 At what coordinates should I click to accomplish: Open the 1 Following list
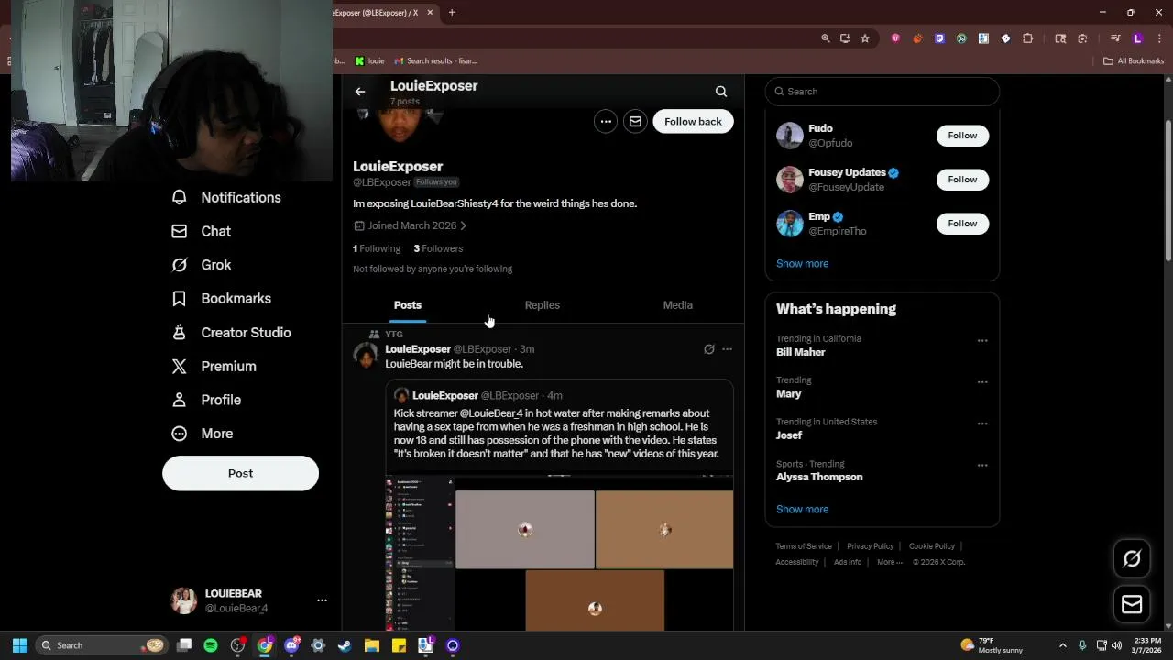(x=377, y=248)
